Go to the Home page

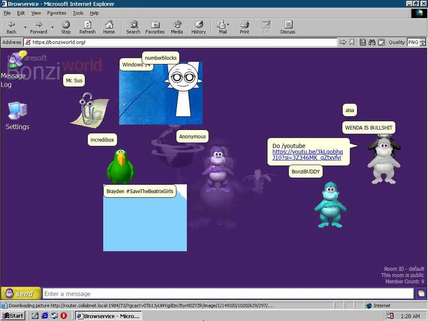click(x=109, y=27)
